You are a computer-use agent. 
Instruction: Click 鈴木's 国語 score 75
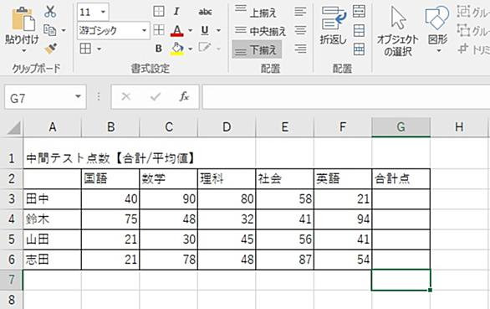[110, 219]
